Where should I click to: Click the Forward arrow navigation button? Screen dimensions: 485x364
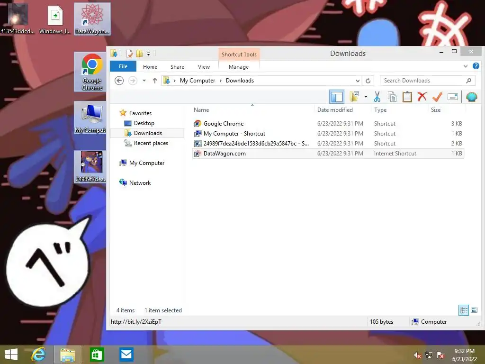click(x=133, y=81)
